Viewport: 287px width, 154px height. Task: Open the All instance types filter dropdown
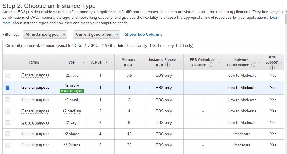coord(45,35)
